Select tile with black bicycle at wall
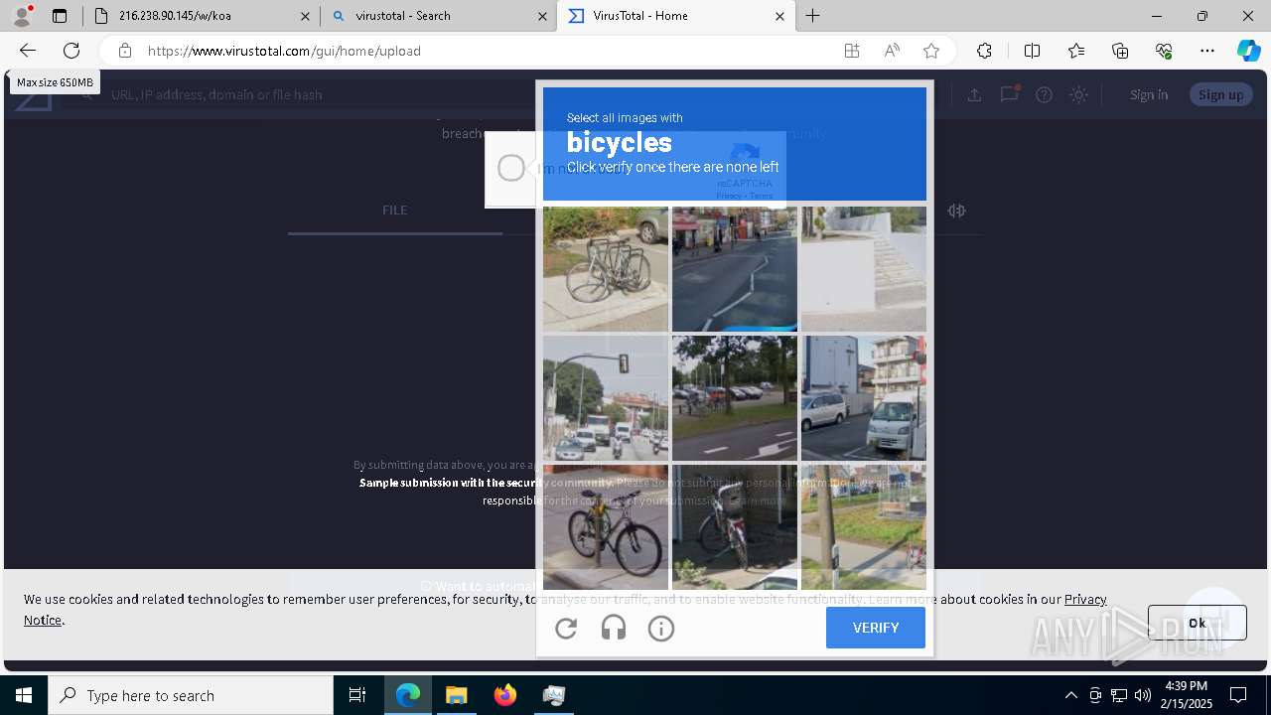This screenshot has width=1271, height=715. 606,527
